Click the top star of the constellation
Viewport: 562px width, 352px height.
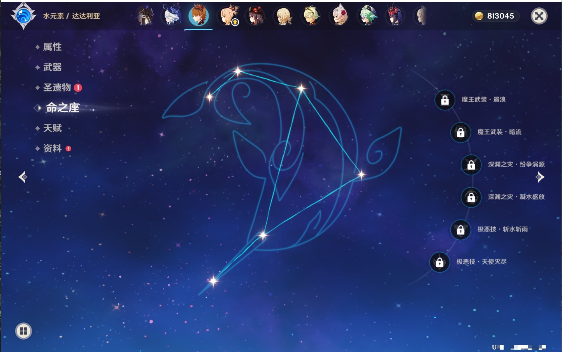click(x=237, y=71)
